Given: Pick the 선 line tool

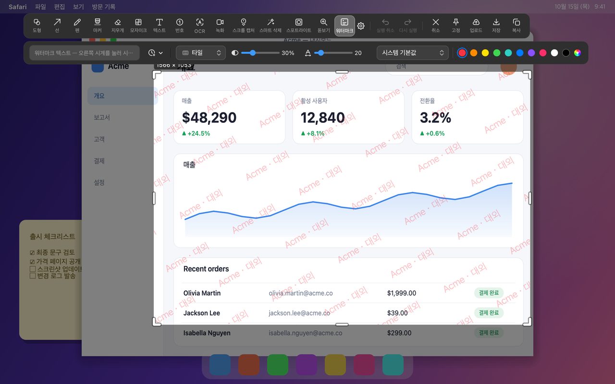Looking at the screenshot, I should pos(57,25).
